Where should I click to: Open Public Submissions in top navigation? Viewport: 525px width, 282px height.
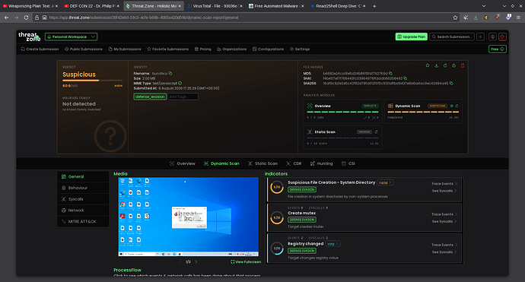84,49
